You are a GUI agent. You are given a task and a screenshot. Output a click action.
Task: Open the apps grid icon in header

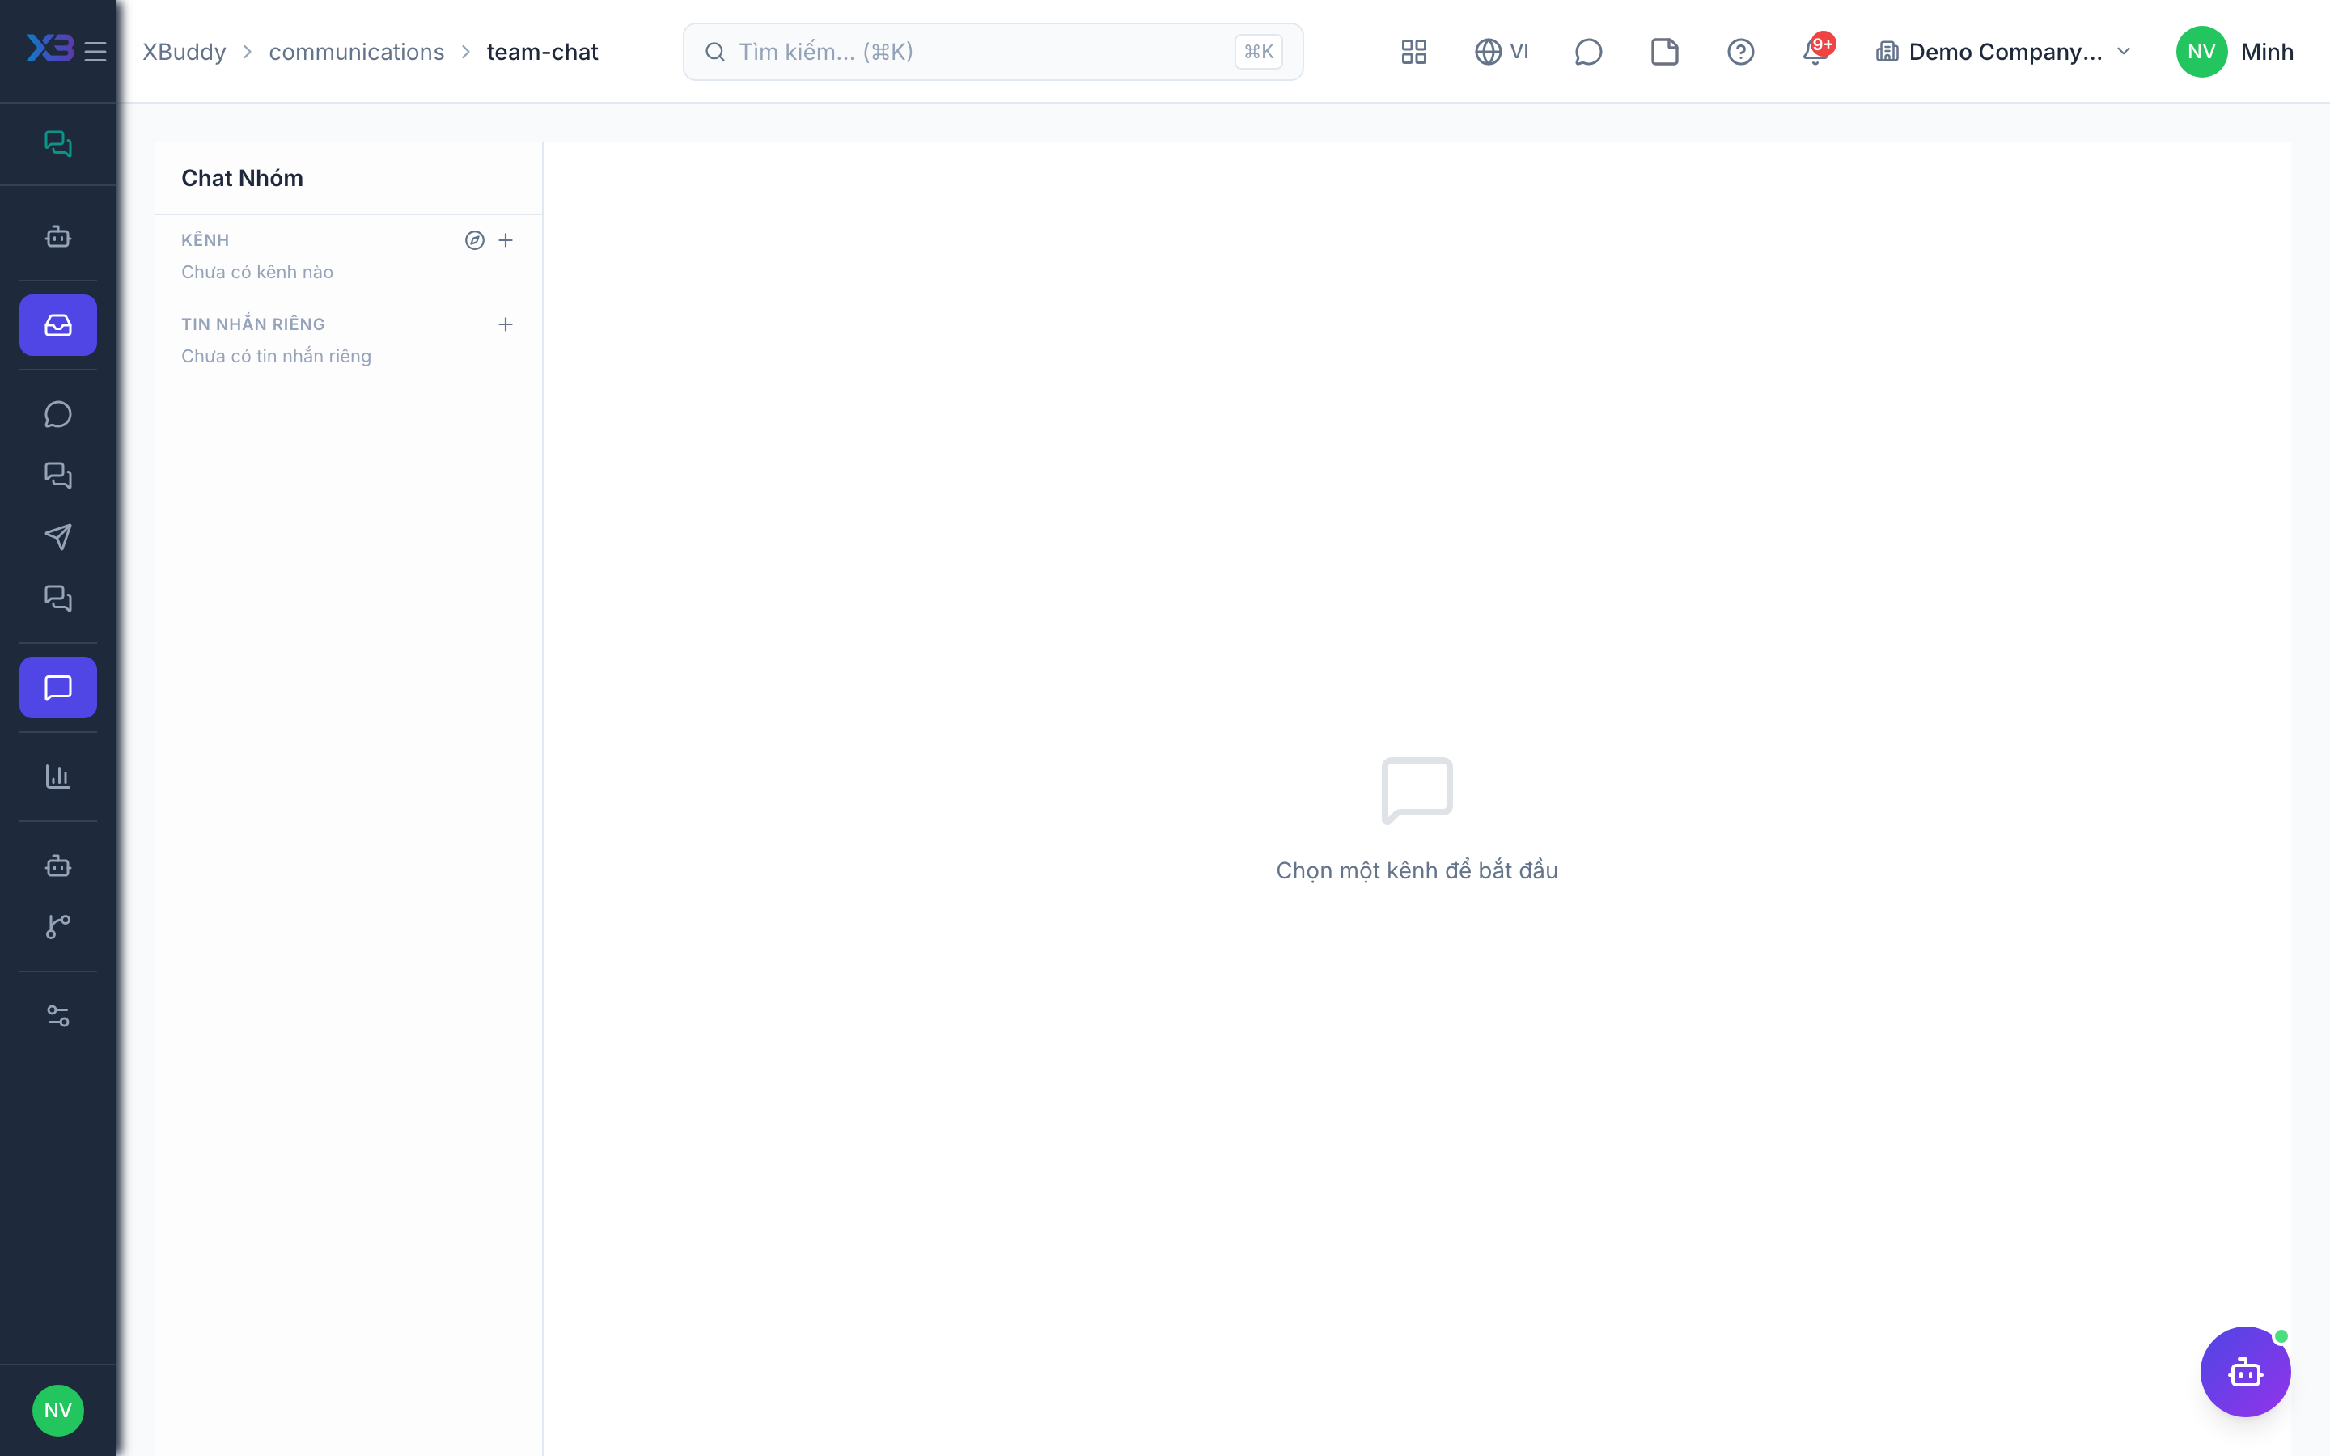tap(1413, 51)
